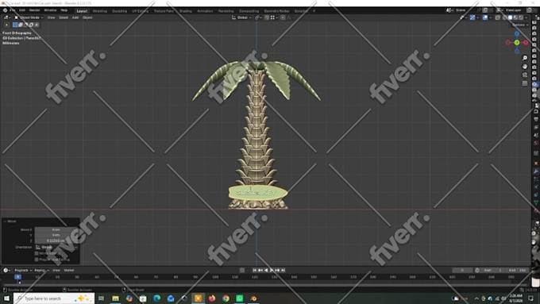Select the Extend selection mode icon
Screen dimensions: 540x304
pyautogui.click(x=21, y=25)
